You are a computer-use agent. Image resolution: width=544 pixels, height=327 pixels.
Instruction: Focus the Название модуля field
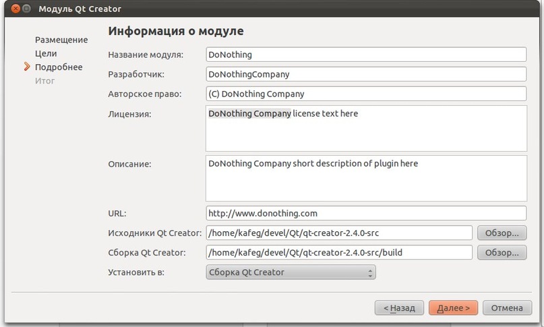[365, 55]
